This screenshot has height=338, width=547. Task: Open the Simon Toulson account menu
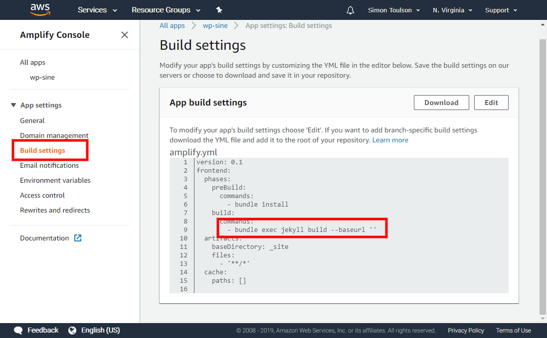394,10
